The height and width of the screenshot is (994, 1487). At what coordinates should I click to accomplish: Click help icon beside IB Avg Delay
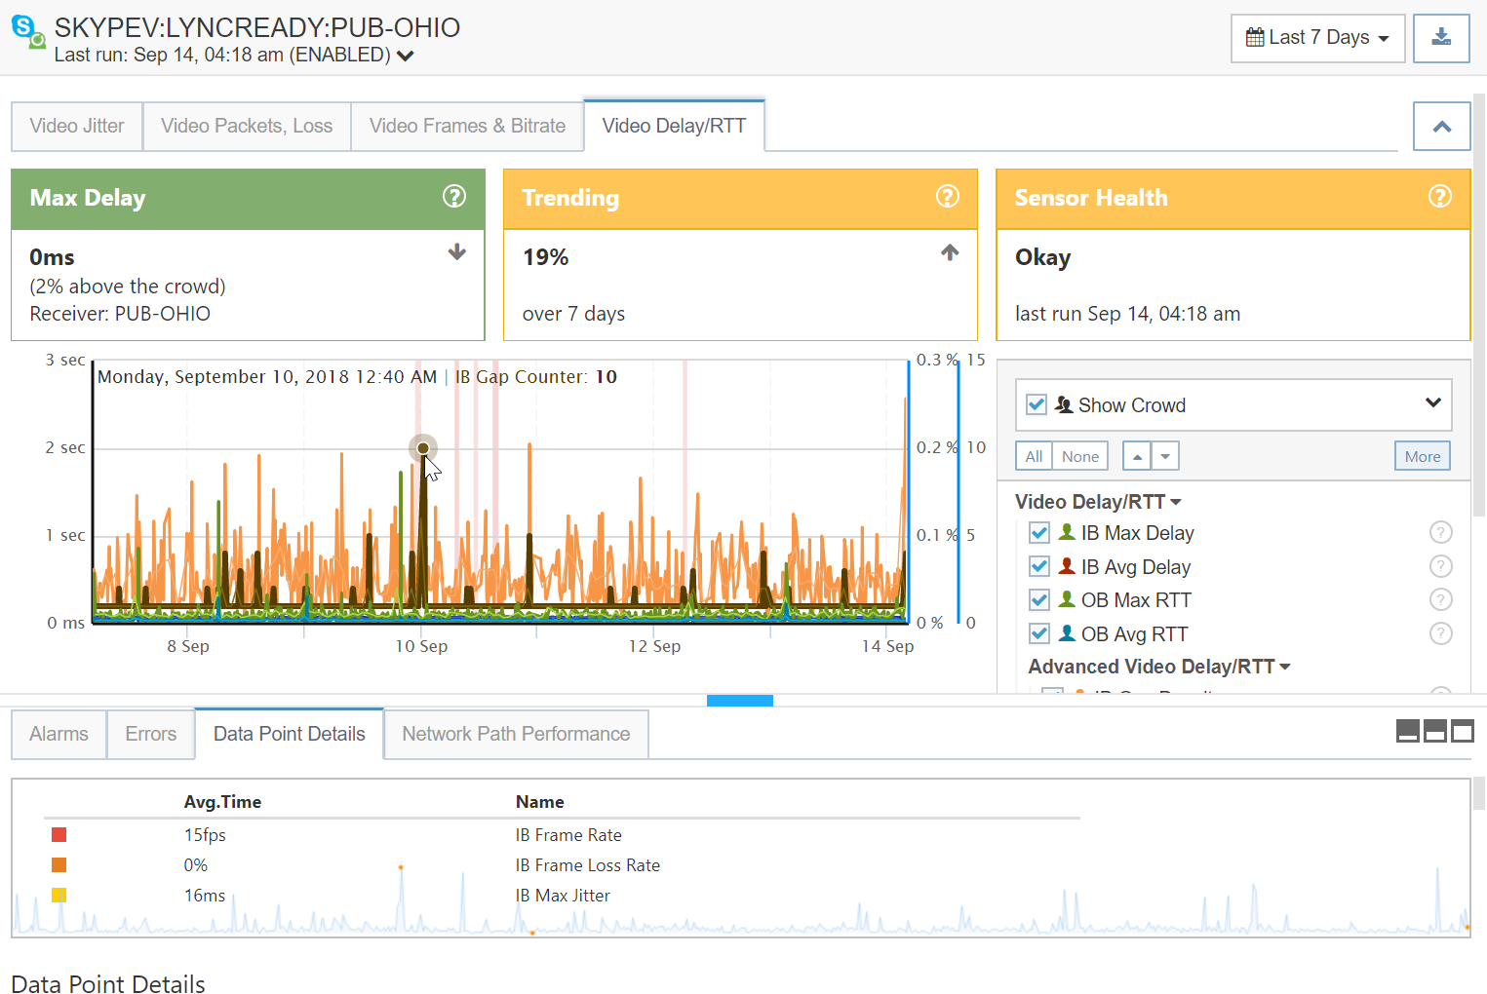tap(1440, 566)
